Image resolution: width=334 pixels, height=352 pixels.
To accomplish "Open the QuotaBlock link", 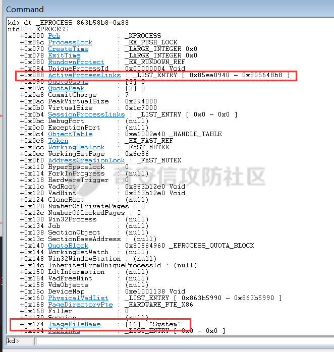I will tap(68, 246).
